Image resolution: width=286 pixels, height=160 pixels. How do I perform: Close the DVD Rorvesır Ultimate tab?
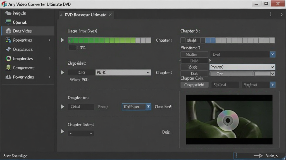click(x=110, y=15)
